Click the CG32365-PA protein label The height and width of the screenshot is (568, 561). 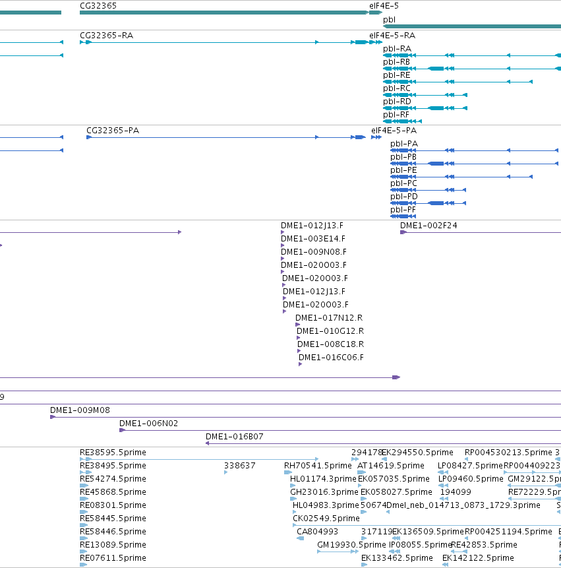[113, 131]
